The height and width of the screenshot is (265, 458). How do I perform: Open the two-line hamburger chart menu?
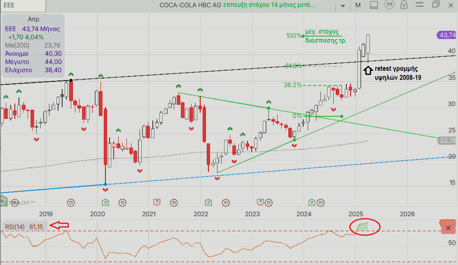click(x=419, y=5)
